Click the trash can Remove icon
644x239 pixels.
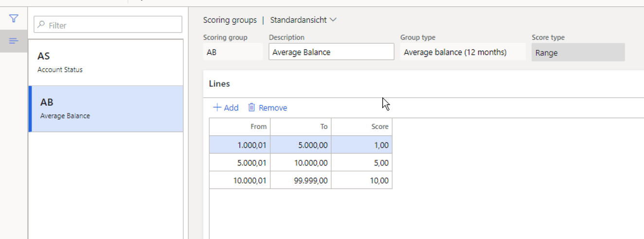pyautogui.click(x=251, y=108)
